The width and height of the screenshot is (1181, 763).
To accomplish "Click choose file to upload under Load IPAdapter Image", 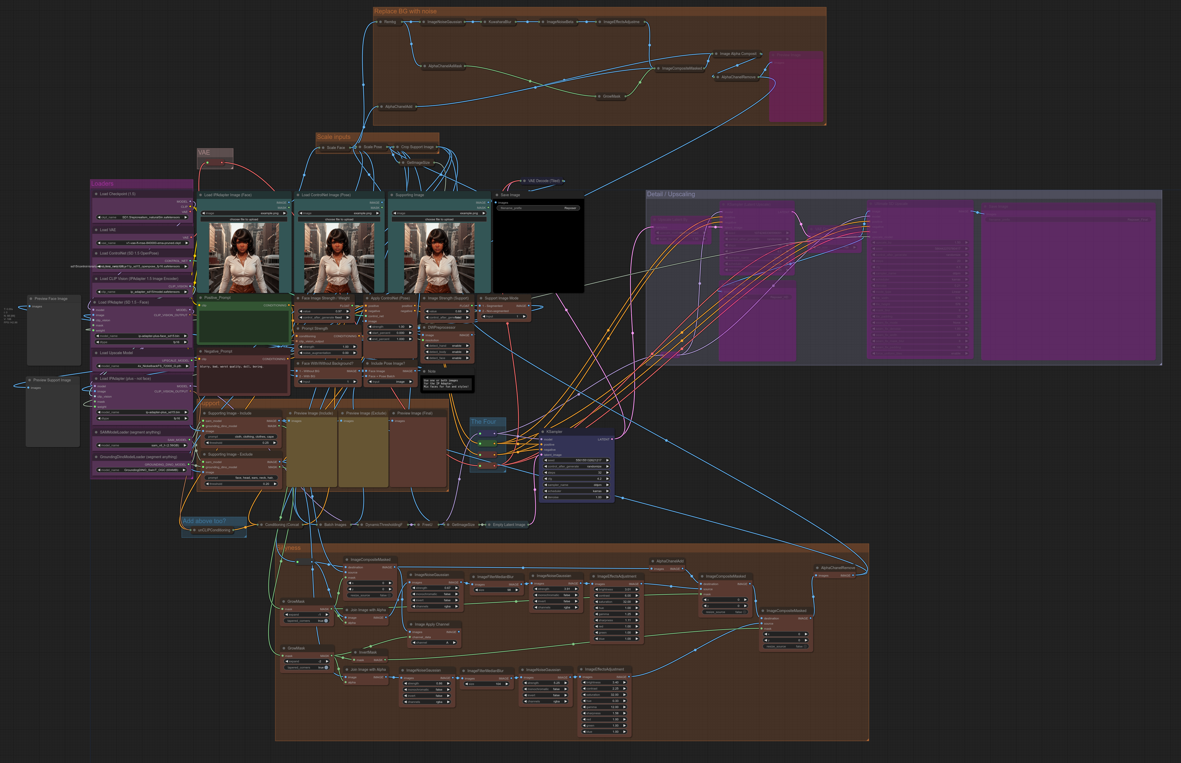I will tap(243, 219).
